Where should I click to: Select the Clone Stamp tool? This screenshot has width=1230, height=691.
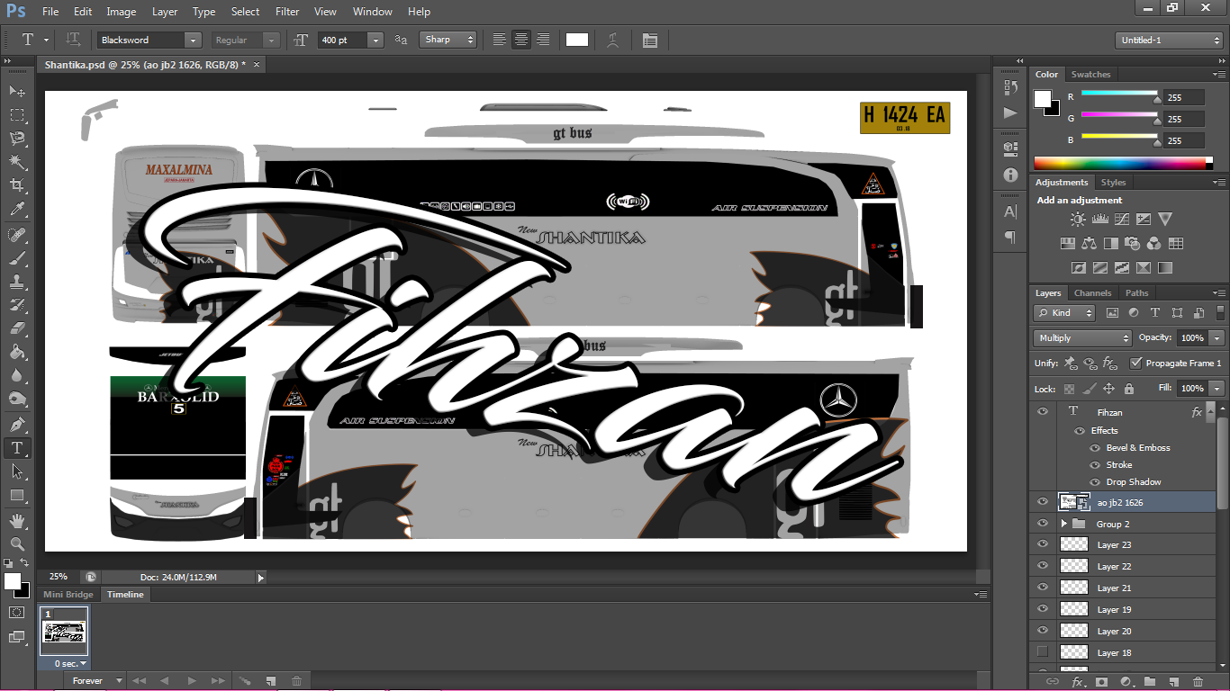(17, 282)
